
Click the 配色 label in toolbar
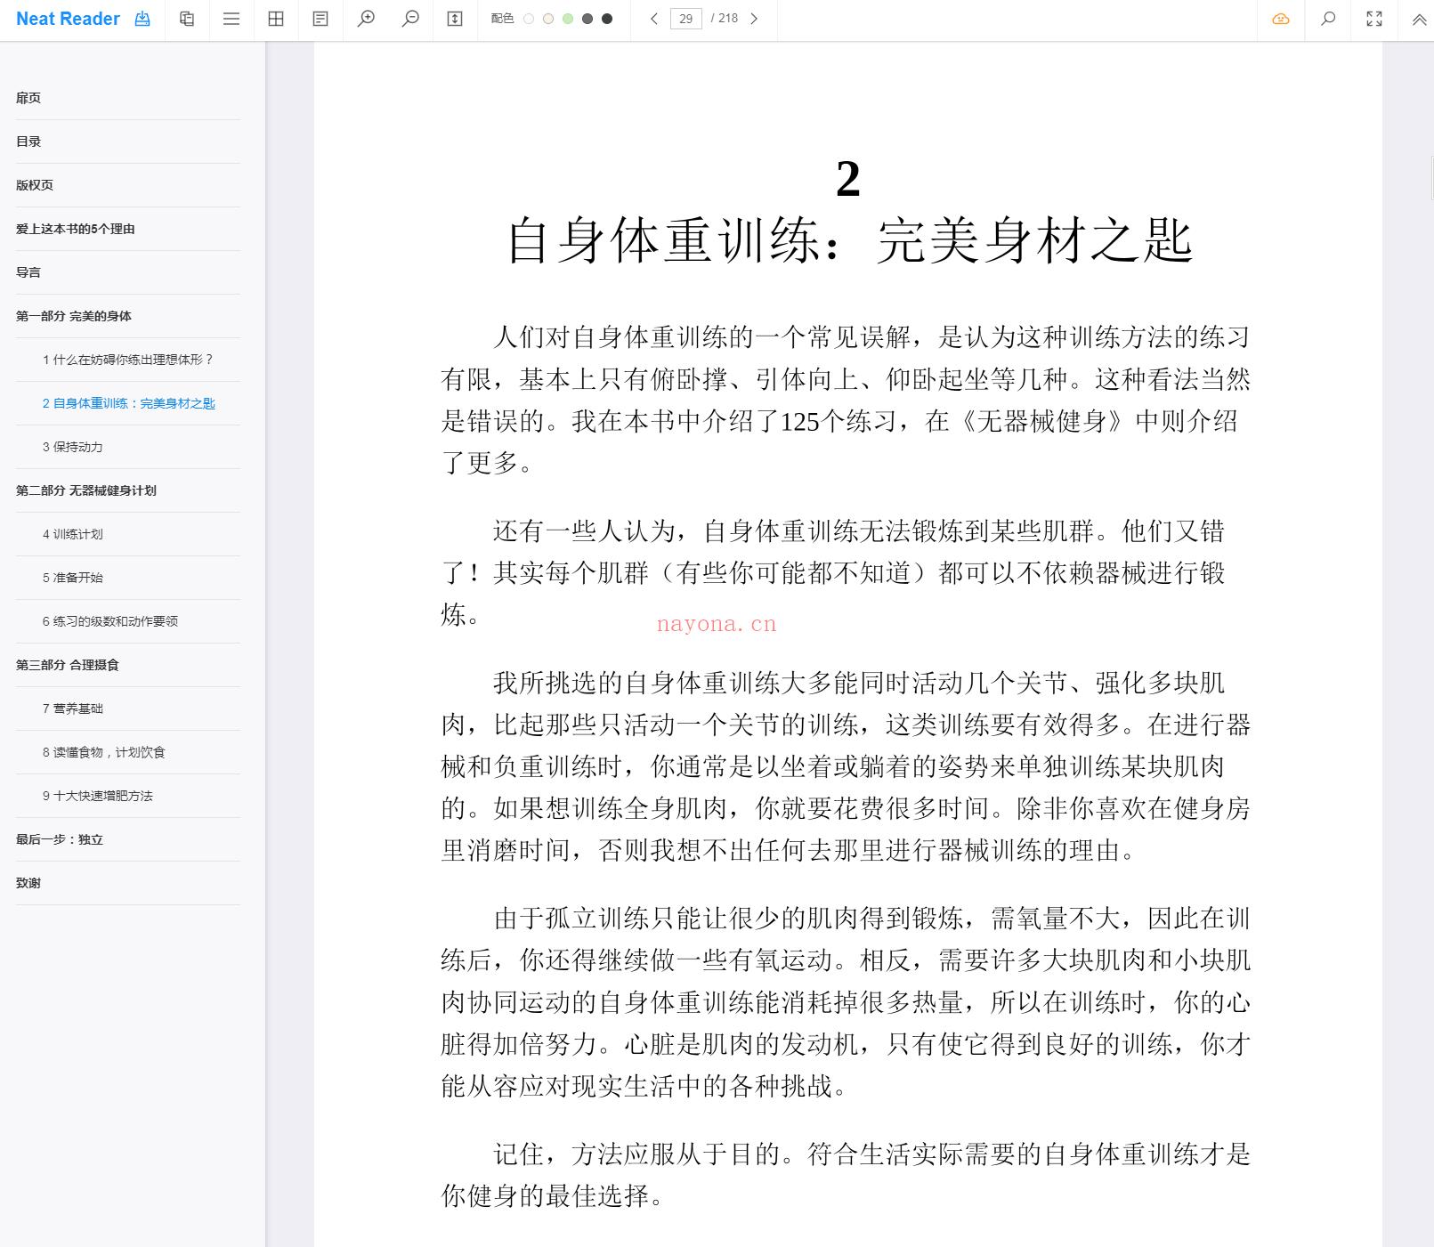(x=502, y=19)
